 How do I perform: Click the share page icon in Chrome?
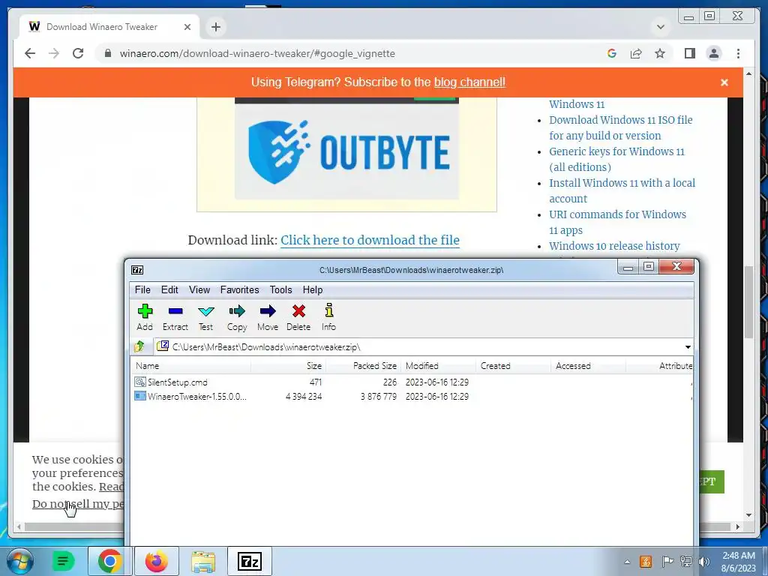pyautogui.click(x=636, y=53)
